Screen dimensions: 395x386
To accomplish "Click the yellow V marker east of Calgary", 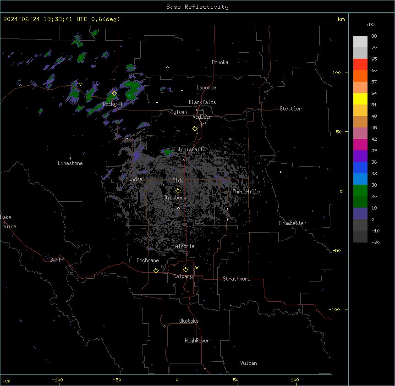I will tap(197, 268).
